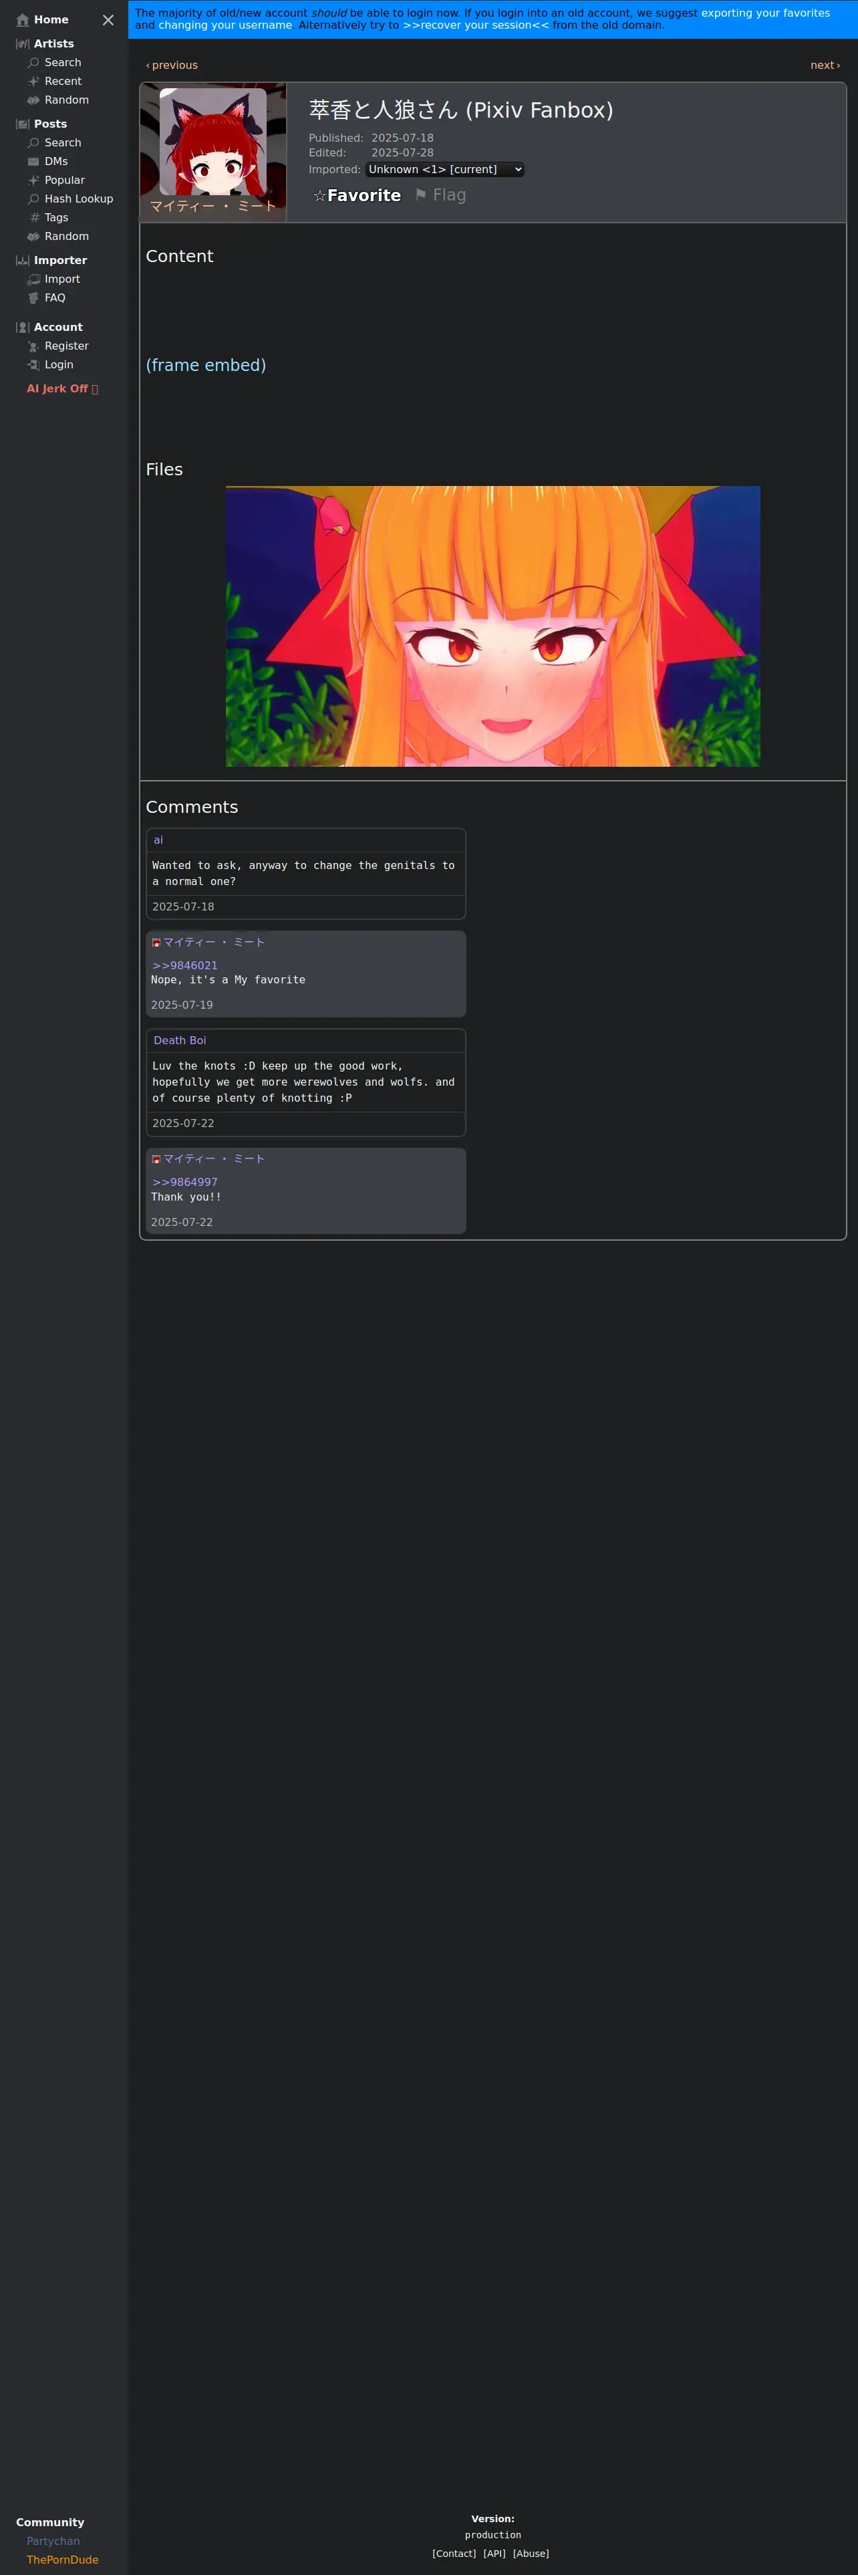
Task: Open the Import page
Action: [62, 279]
